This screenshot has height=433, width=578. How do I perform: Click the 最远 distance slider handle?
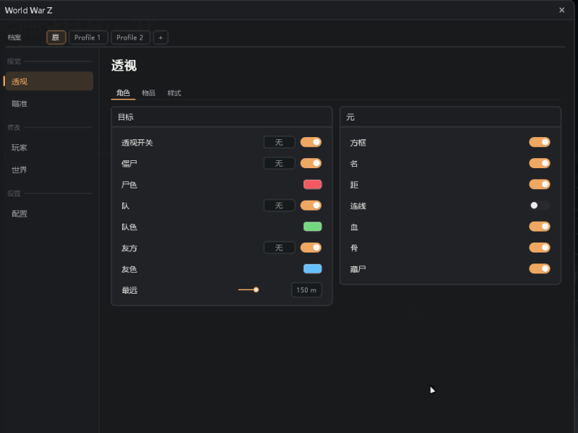tap(256, 290)
